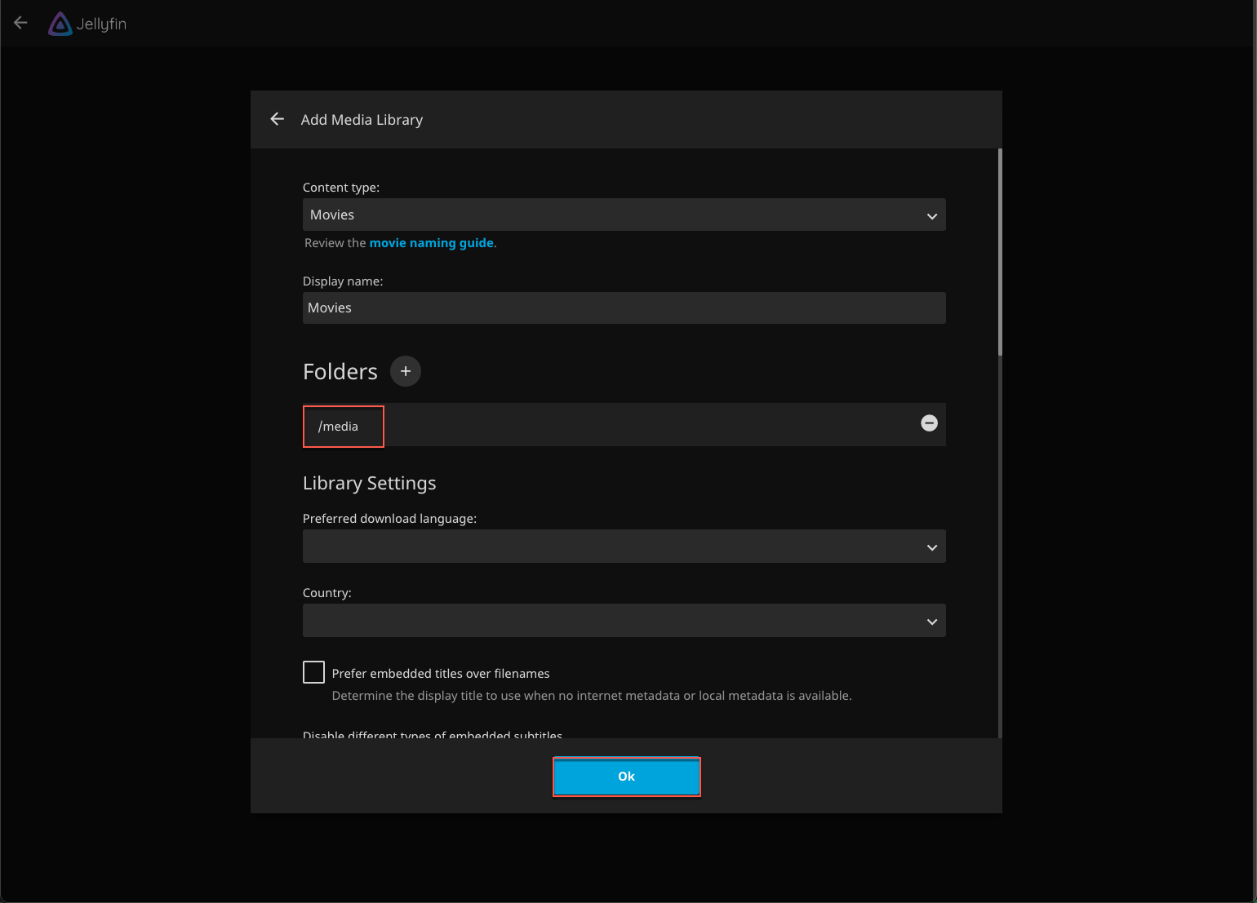Click the dialog vertical scrollbar
Image resolution: width=1257 pixels, height=903 pixels.
[x=1000, y=252]
